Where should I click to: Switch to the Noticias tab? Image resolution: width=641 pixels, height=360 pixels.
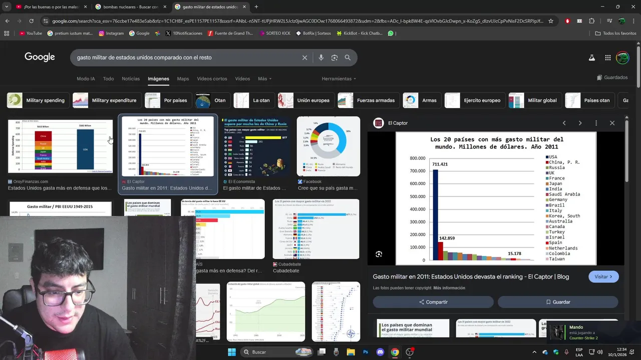(x=131, y=79)
